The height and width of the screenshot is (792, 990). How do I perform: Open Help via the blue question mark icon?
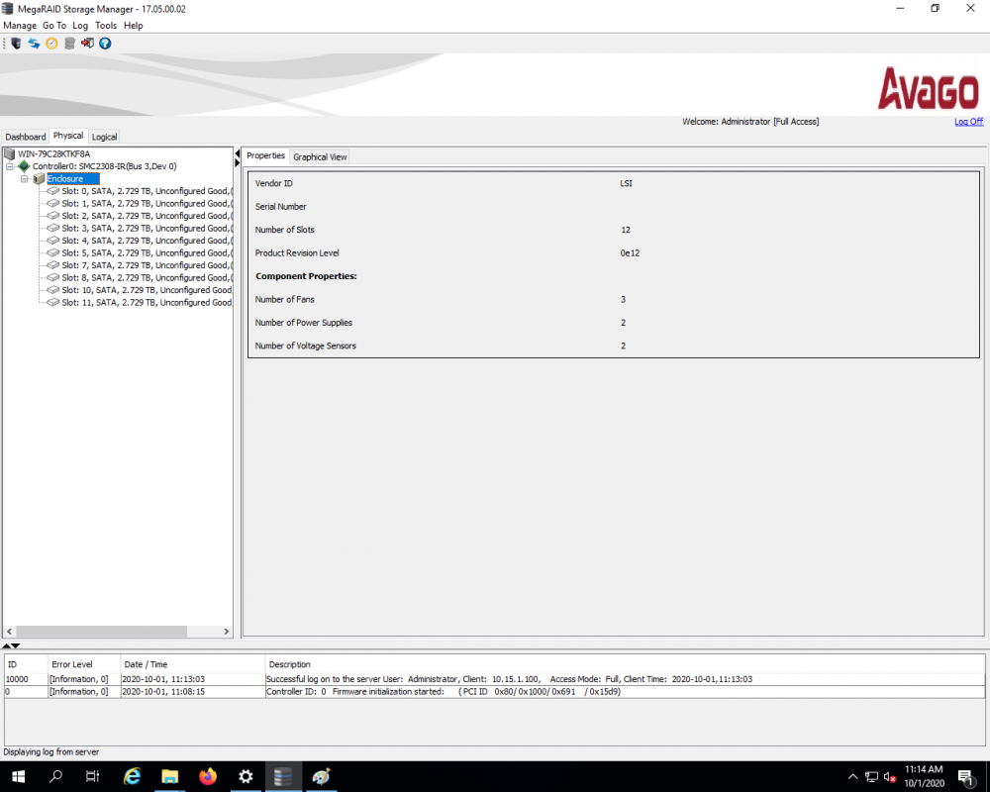(106, 44)
